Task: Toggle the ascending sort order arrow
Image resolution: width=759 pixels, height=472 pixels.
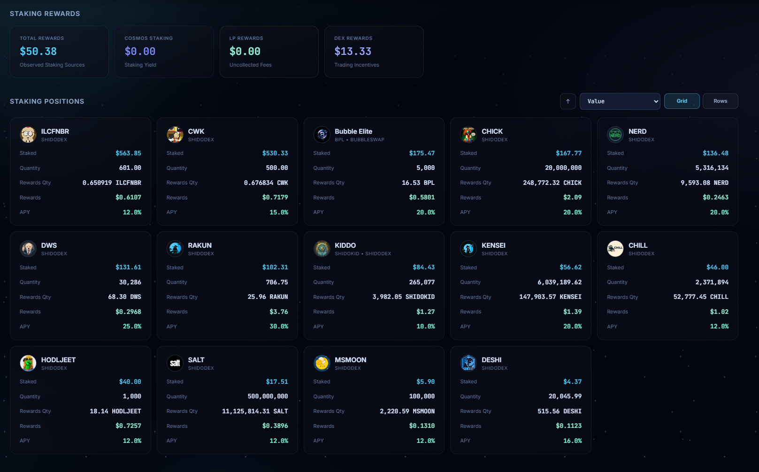Action: [567, 101]
